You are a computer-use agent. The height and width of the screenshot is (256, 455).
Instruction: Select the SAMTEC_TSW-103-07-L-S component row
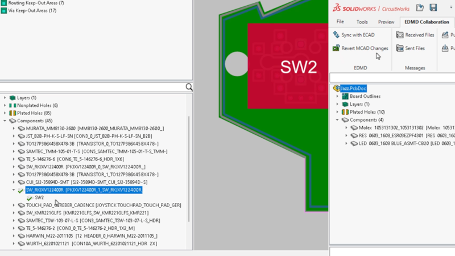point(93,221)
